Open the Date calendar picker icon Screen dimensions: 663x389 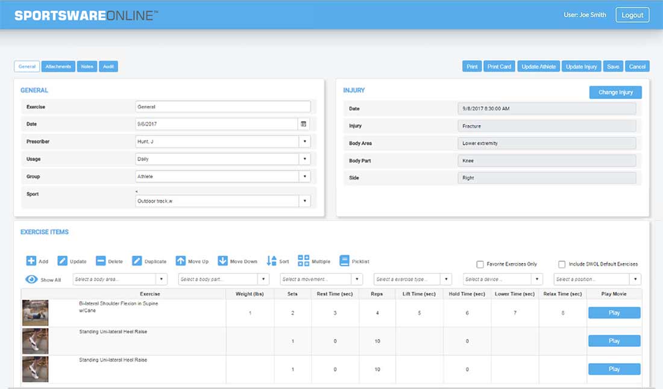(304, 124)
